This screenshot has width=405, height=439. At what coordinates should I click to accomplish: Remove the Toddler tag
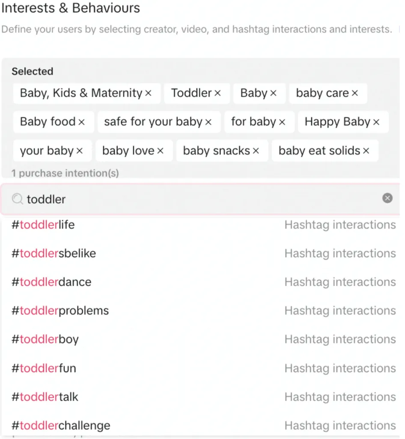(217, 93)
